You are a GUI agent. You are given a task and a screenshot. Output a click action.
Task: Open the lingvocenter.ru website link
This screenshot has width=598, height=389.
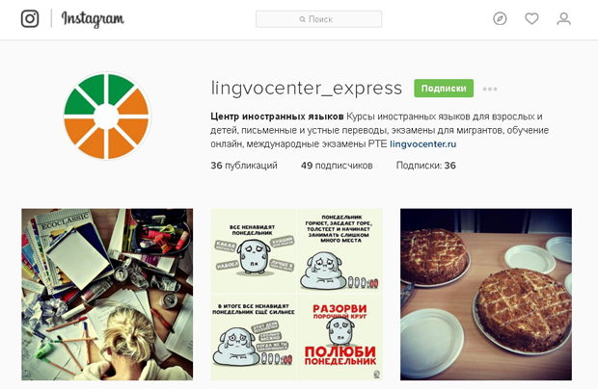tap(423, 144)
